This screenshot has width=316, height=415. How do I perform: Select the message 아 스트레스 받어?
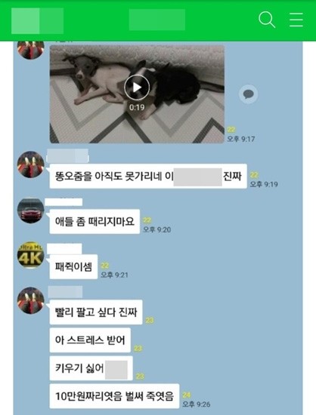pyautogui.click(x=90, y=340)
